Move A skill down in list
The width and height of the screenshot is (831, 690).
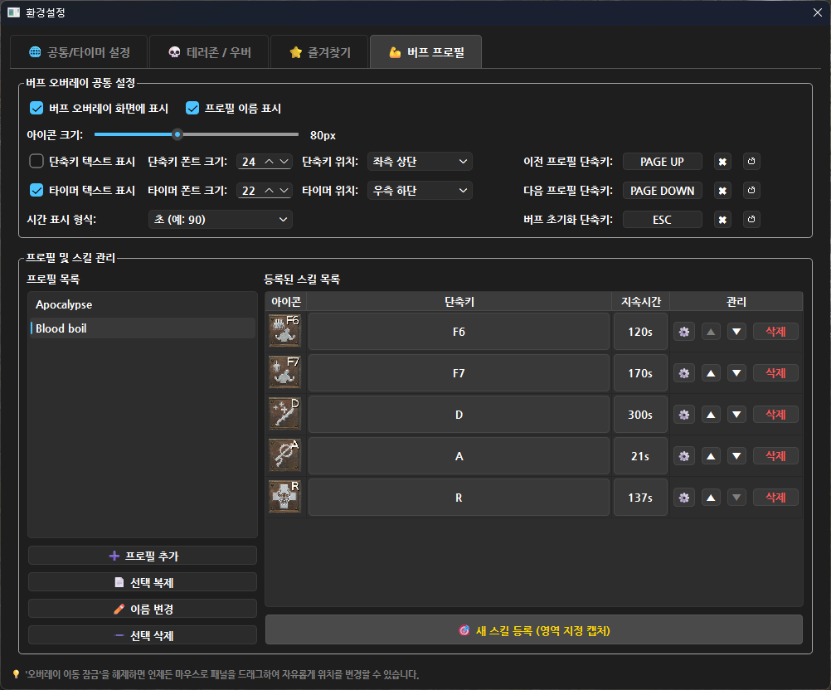point(736,456)
